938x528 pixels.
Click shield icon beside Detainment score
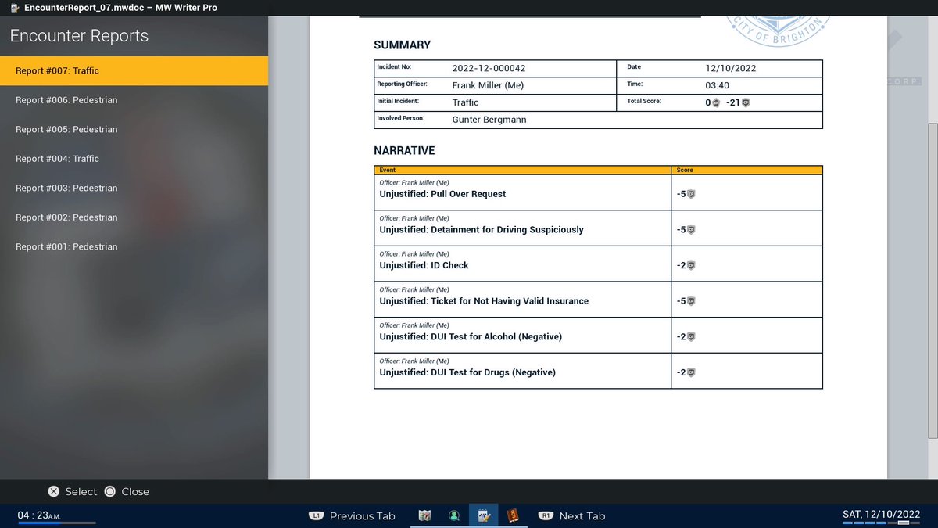pyautogui.click(x=691, y=230)
